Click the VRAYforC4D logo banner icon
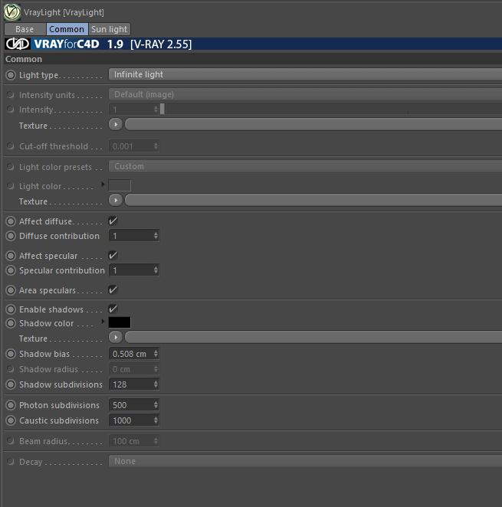Viewport: 502px width, 507px height. coord(18,44)
